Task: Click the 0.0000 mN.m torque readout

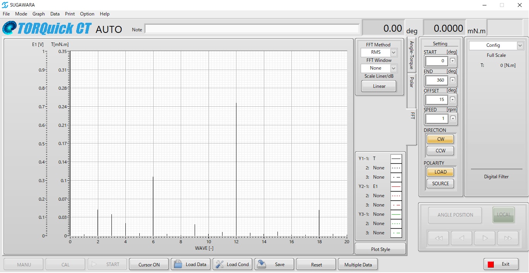Action: [x=444, y=28]
